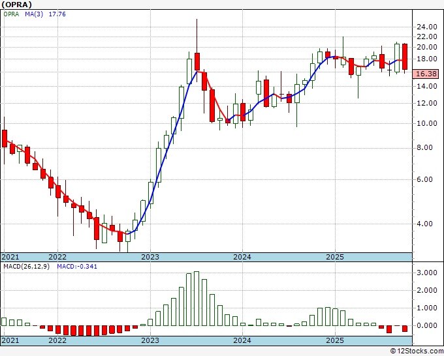Image resolution: width=444 pixels, height=356 pixels.
Task: Click the 4.00 price axis label
Action: (427, 224)
